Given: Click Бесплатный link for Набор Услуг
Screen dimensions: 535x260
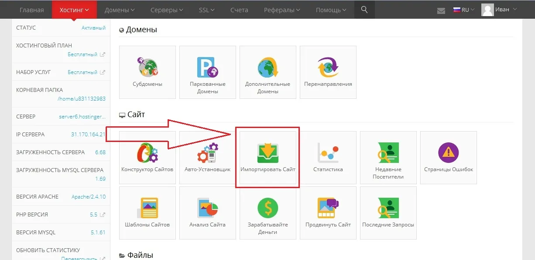Looking at the screenshot, I should (82, 72).
